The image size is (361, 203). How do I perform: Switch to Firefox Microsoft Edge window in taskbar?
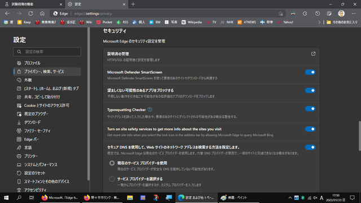[x=60, y=197]
